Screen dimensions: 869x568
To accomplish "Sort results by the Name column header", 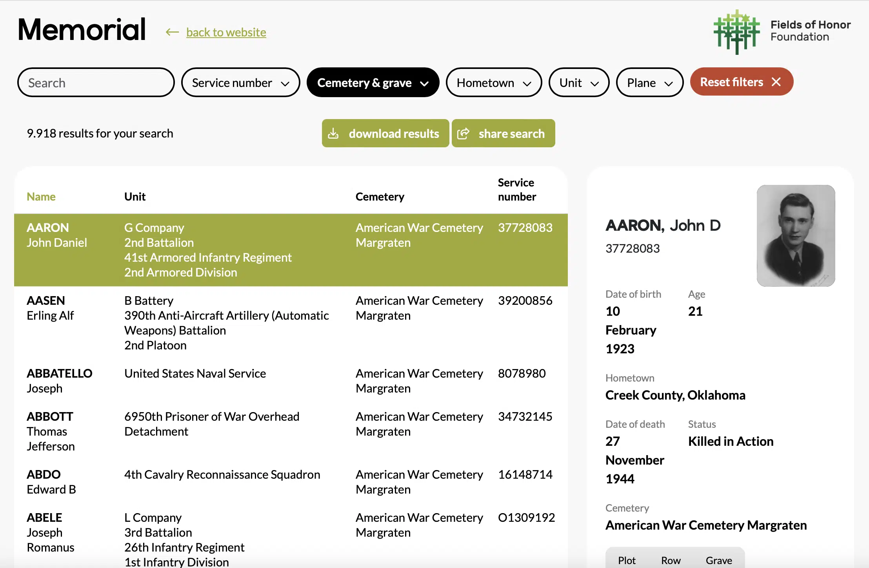I will pyautogui.click(x=41, y=197).
